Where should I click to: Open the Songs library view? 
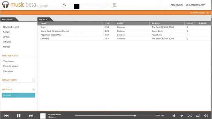tap(6, 32)
